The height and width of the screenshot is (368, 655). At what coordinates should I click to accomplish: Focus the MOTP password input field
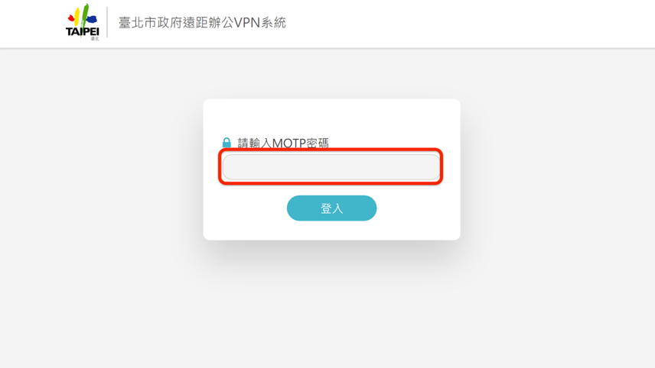331,166
